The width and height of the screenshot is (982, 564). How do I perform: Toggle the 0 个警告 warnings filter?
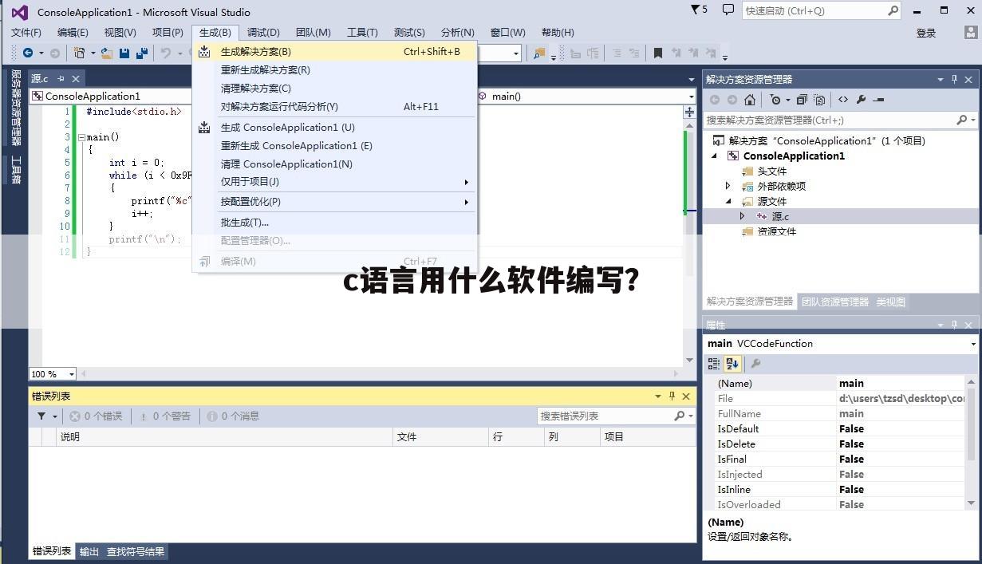[x=164, y=416]
